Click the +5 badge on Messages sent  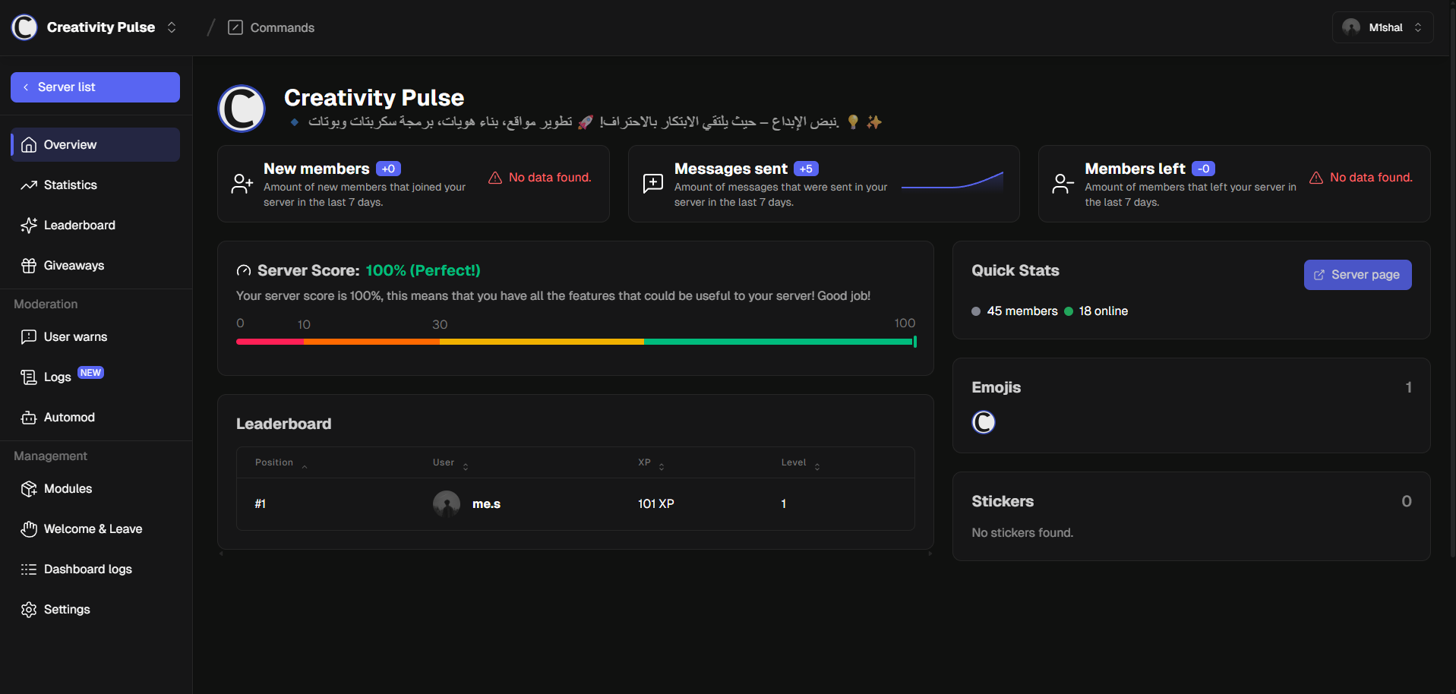806,169
